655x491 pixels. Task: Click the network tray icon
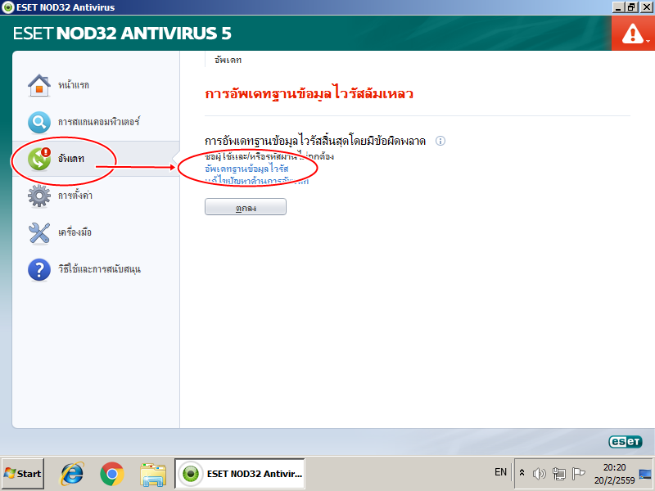click(x=558, y=473)
